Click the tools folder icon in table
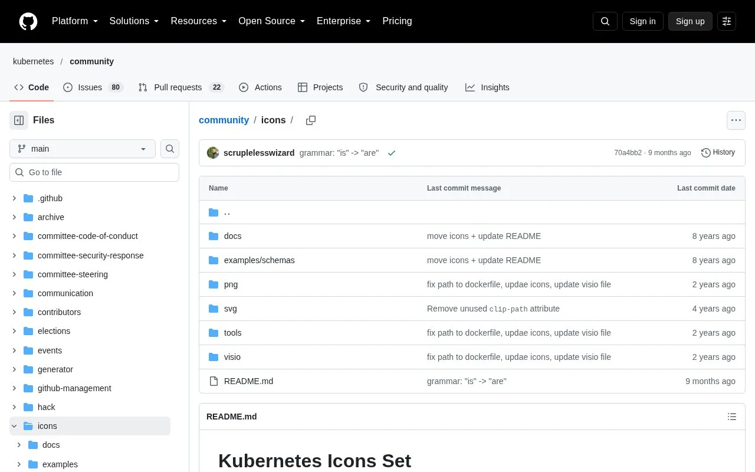 coord(214,333)
